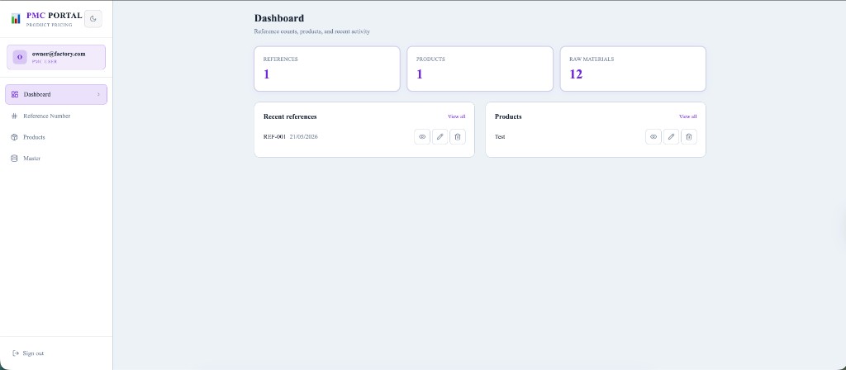Open the References count card
Image resolution: width=846 pixels, height=370 pixels.
point(327,69)
